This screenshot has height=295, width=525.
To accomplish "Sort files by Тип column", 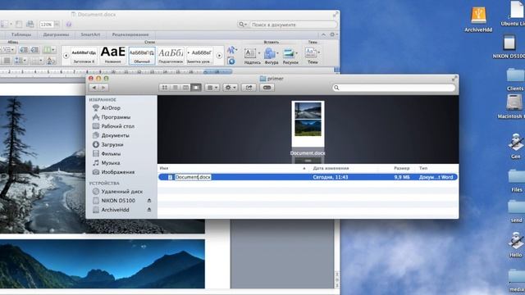I will coord(423,168).
